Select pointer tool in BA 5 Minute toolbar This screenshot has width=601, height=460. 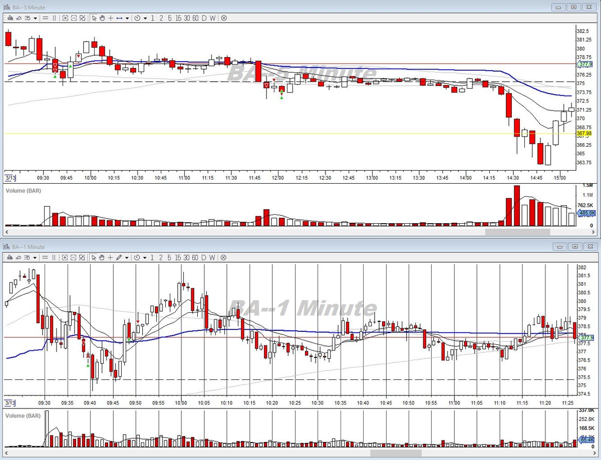tap(94, 18)
